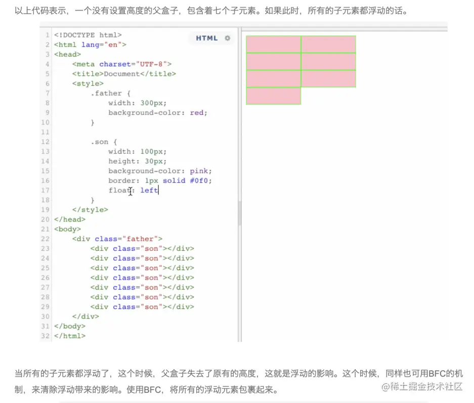Click the top-right pink box in the preview
The width and height of the screenshot is (474, 403).
[x=329, y=44]
